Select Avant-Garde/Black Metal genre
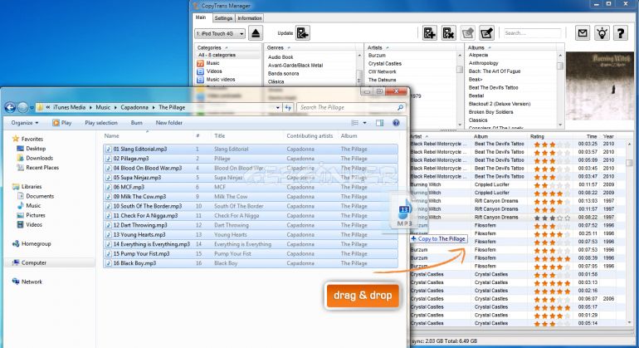 pyautogui.click(x=295, y=66)
